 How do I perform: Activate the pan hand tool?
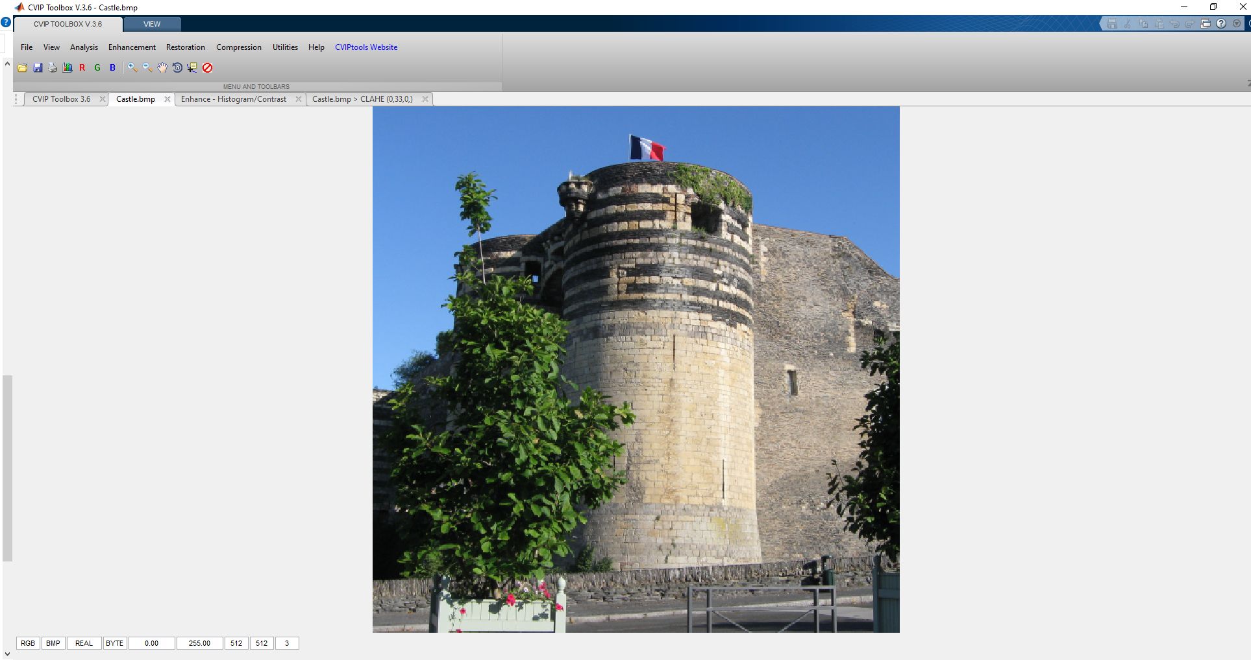(x=162, y=67)
